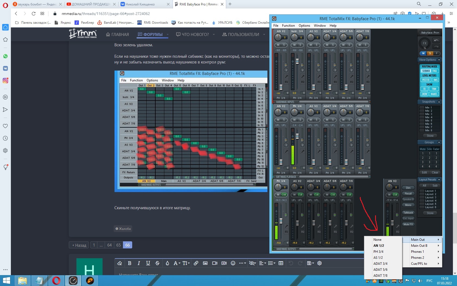Solo the Instr. 3/4 hardware input channel

pyautogui.click(x=300, y=45)
